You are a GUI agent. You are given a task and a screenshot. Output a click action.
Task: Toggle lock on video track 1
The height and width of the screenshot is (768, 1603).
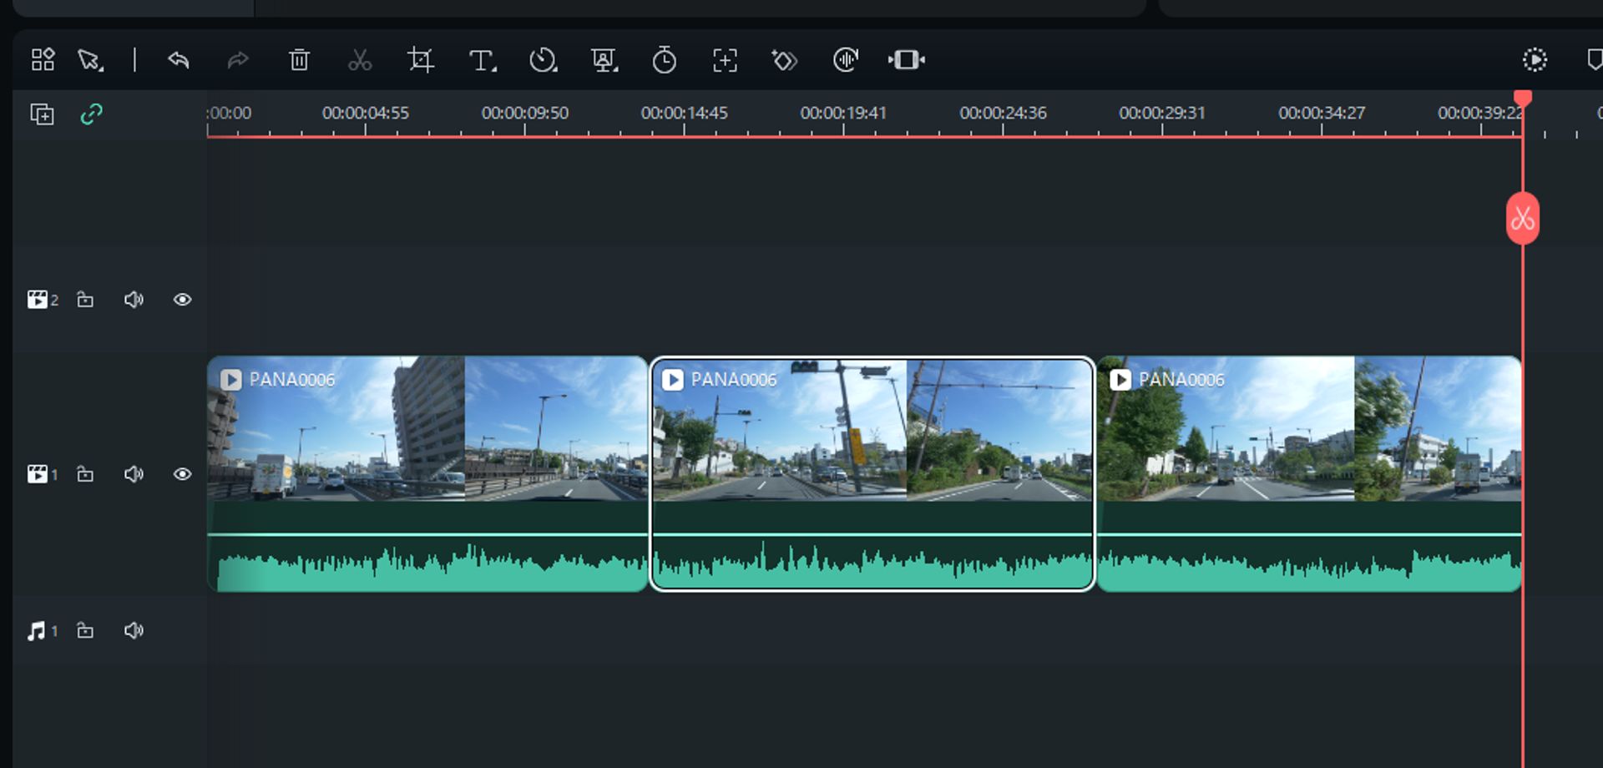(x=85, y=474)
